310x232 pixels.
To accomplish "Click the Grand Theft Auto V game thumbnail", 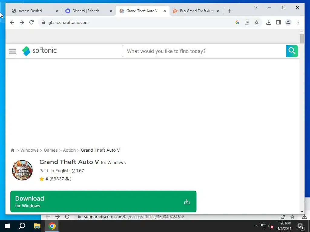I will [x=22, y=170].
